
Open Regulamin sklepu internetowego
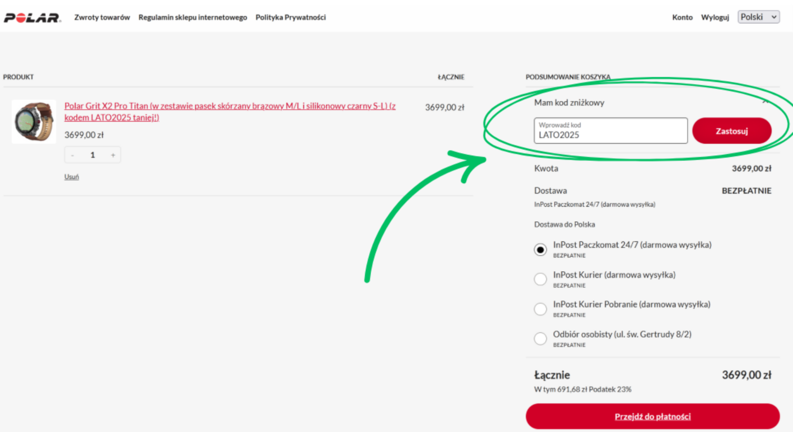pos(192,17)
